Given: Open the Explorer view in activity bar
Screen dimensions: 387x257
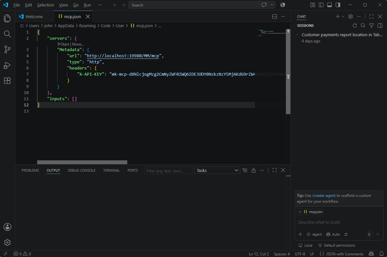Looking at the screenshot, I should 7,18.
